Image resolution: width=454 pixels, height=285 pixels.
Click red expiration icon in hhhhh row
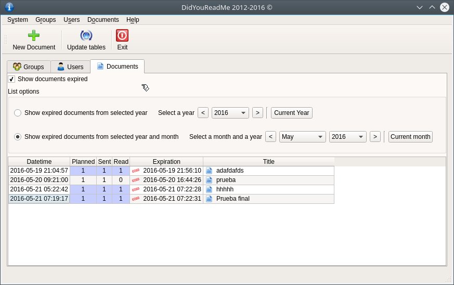136,189
